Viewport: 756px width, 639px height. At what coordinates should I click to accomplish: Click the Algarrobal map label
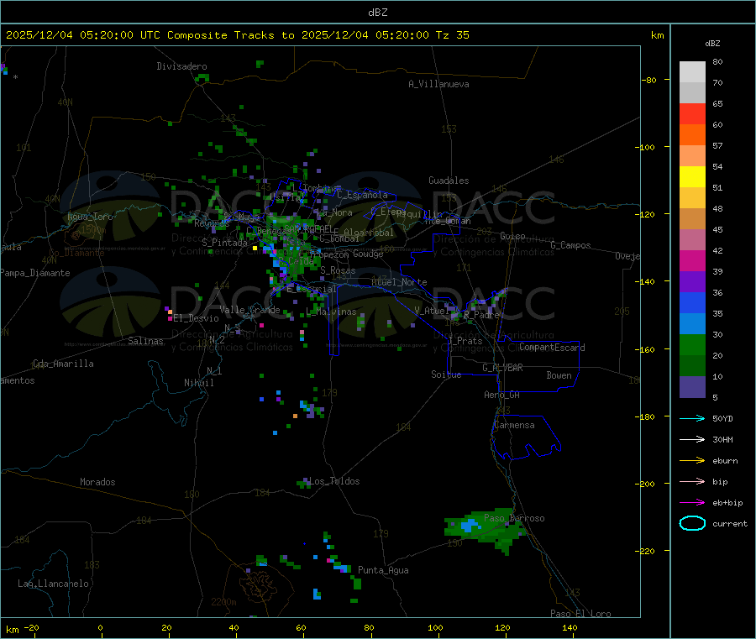[x=369, y=233]
